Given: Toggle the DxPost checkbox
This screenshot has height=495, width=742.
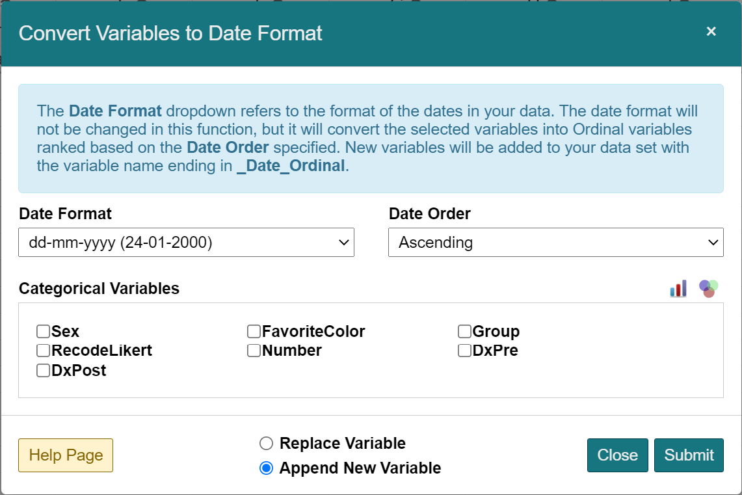Looking at the screenshot, I should click(44, 371).
